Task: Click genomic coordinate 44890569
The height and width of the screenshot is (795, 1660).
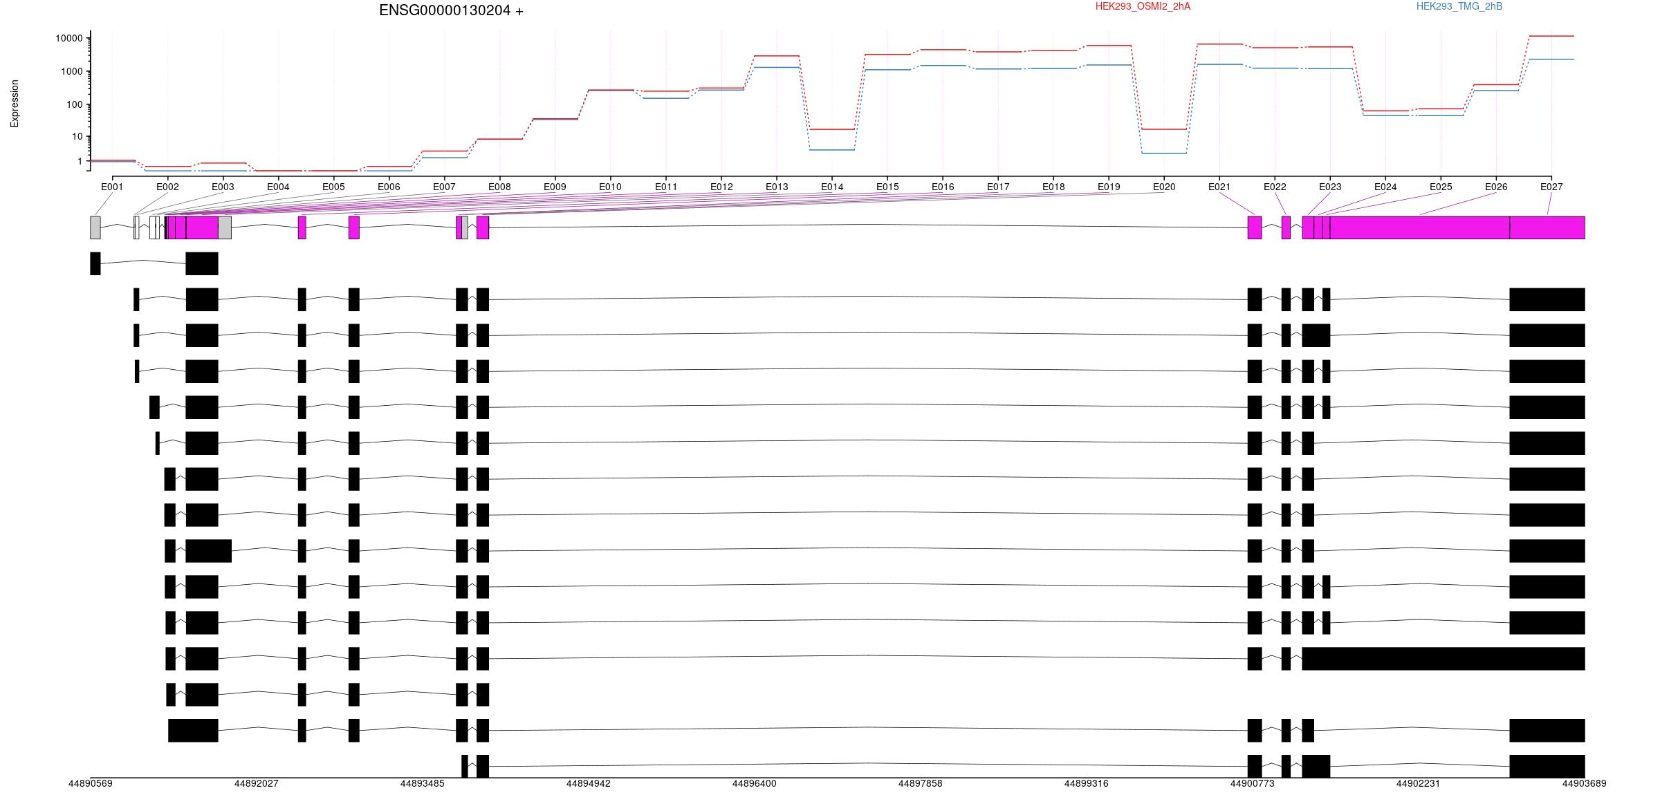Action: coord(91,783)
